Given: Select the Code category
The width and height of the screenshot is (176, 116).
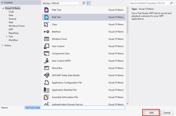Looking at the screenshot, I should (11, 12).
